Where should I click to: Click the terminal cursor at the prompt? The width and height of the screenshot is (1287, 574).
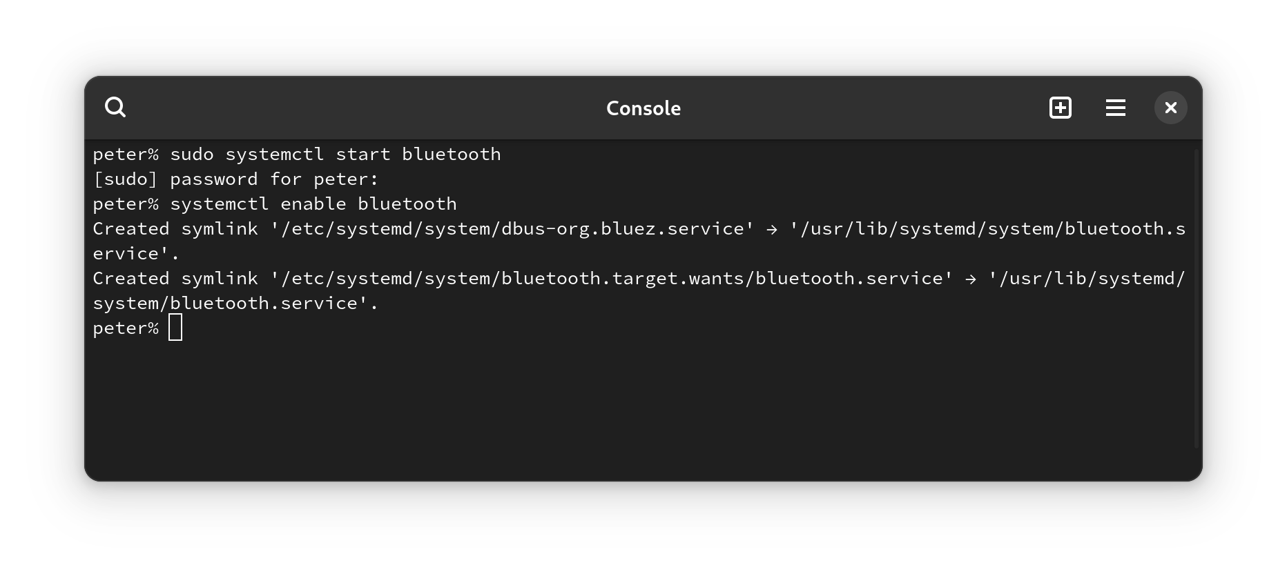[175, 328]
